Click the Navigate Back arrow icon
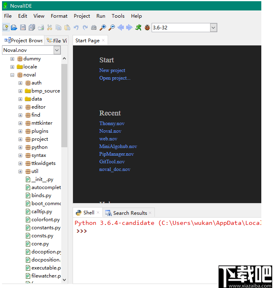The width and height of the screenshot is (273, 288). coord(121,27)
